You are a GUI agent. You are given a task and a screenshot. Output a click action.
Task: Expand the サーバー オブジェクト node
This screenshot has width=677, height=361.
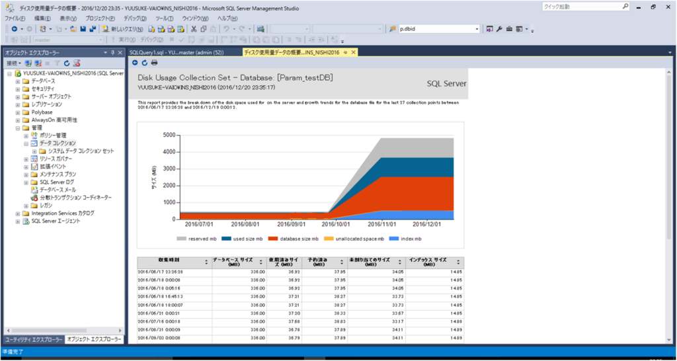pyautogui.click(x=18, y=97)
